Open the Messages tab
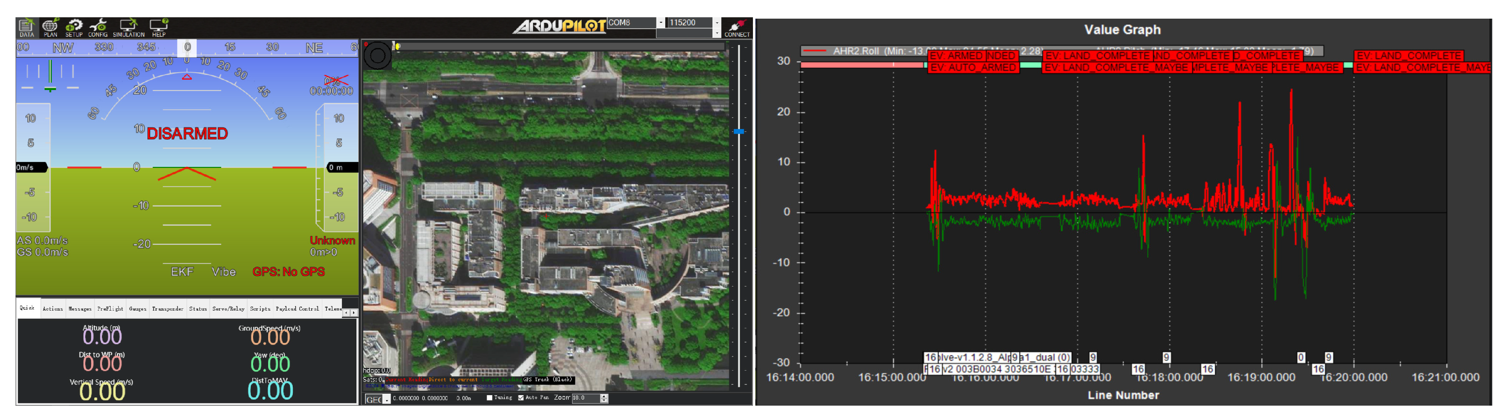 tap(80, 308)
